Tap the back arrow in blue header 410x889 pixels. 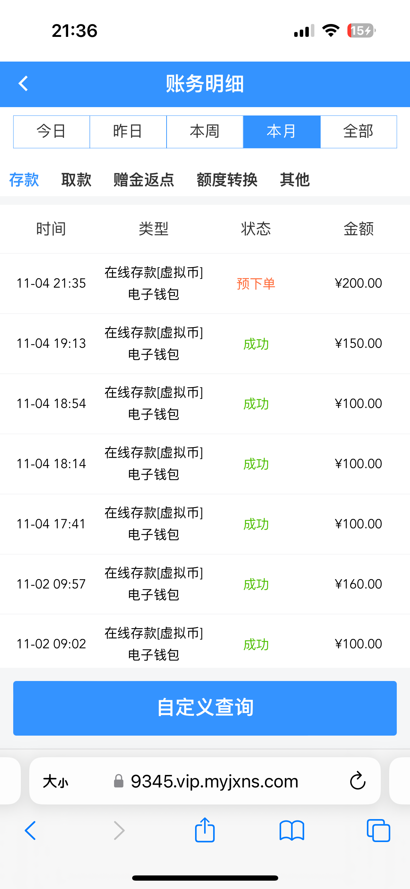click(23, 84)
